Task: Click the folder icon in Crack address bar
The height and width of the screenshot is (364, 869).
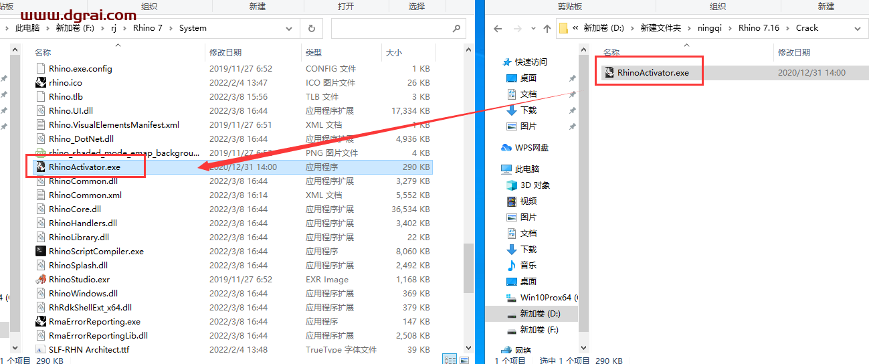Action: coord(563,28)
